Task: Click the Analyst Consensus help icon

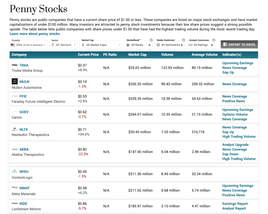Action: click(x=214, y=40)
